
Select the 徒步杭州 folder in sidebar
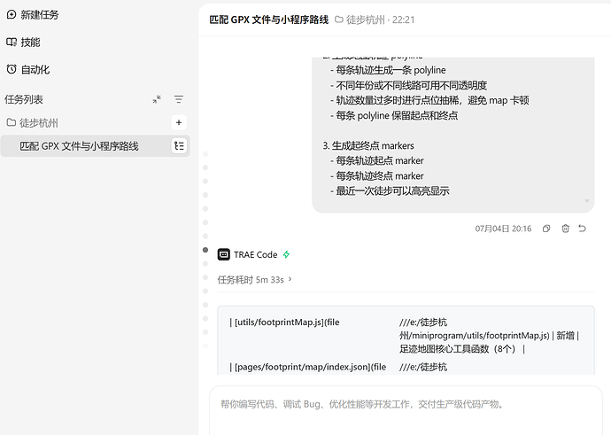click(x=33, y=123)
